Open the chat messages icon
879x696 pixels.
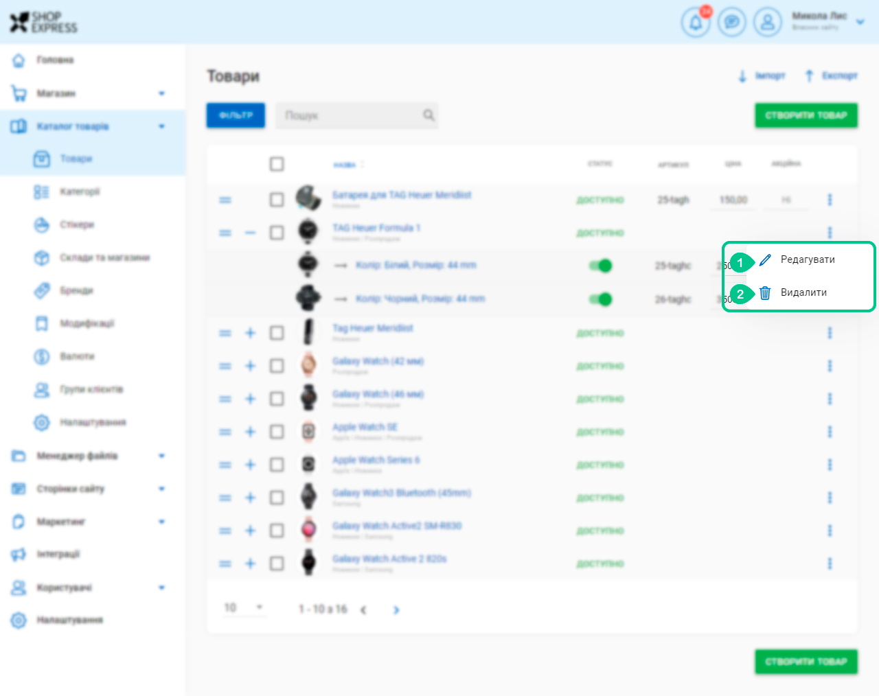732,23
